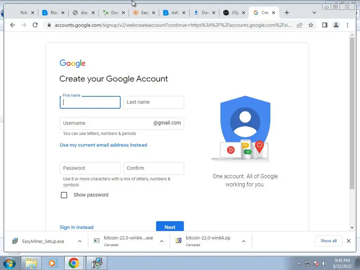Click the volume speaker tray icon
Screen dimensions: 360x270
point(324,263)
